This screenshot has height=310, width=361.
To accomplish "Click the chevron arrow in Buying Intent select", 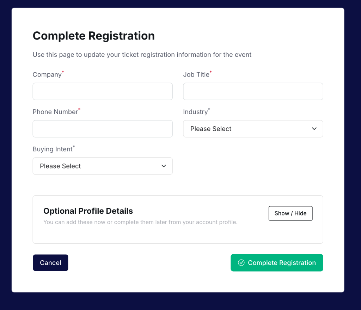I will click(164, 166).
